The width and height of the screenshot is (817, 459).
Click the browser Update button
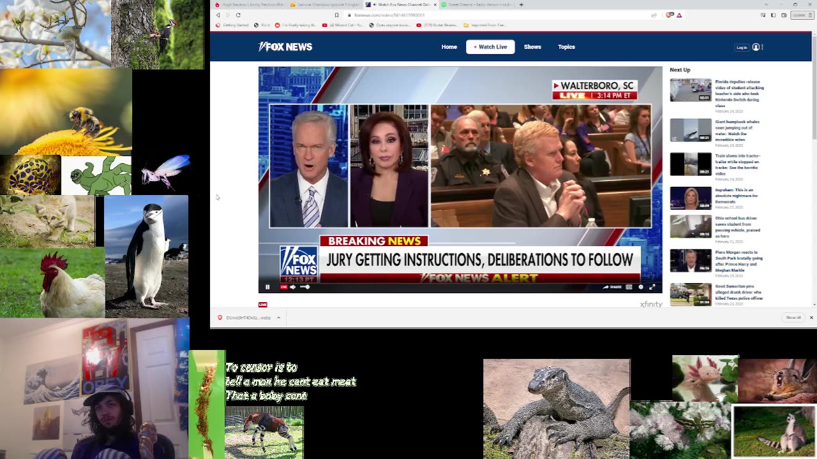(x=802, y=15)
